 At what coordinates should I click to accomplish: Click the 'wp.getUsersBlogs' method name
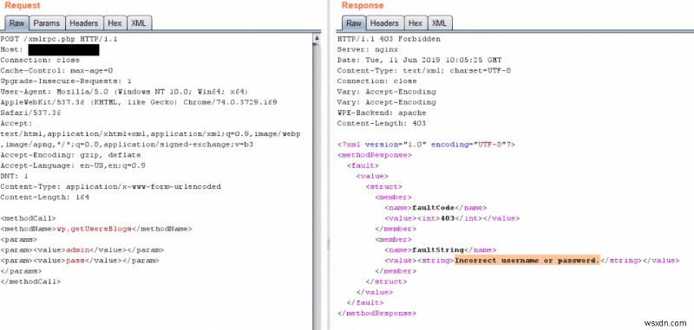[95, 229]
